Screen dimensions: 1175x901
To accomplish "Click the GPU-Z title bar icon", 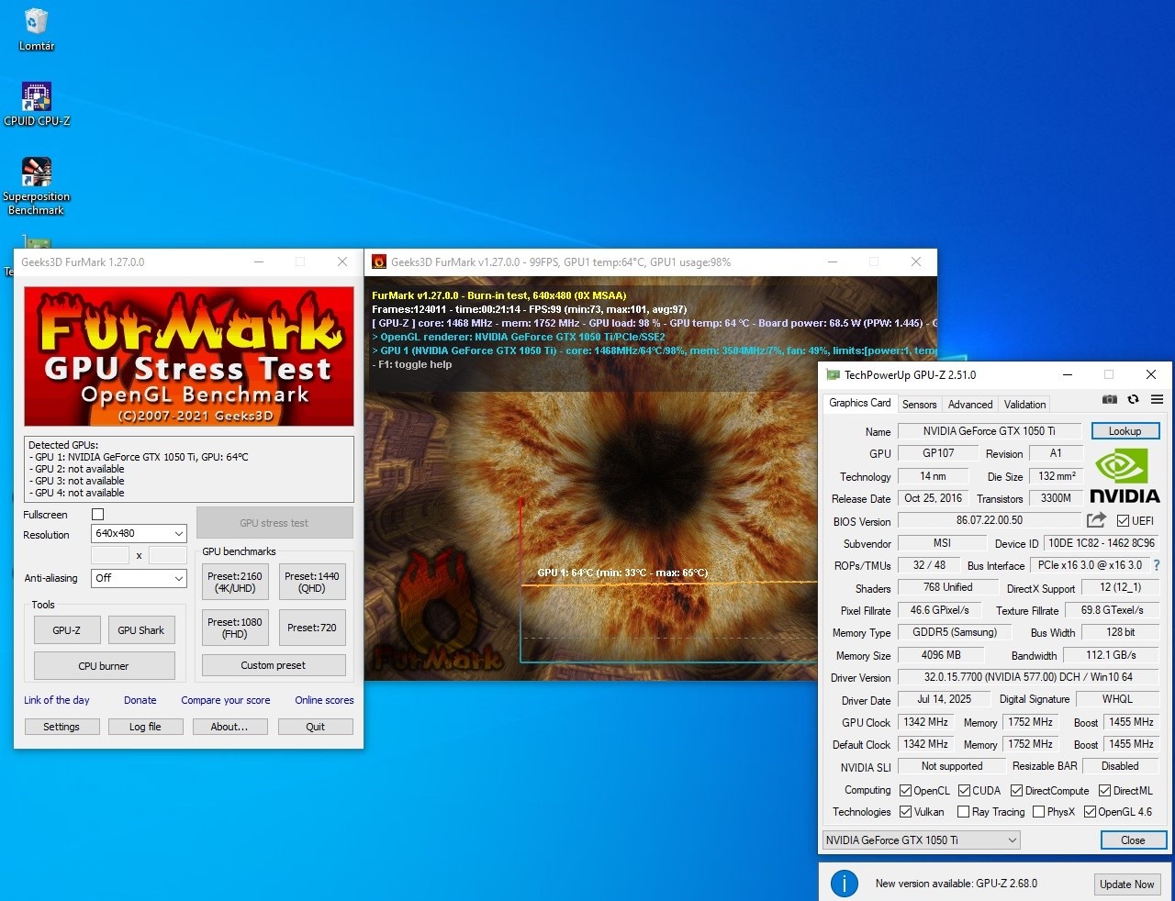I will 834,374.
